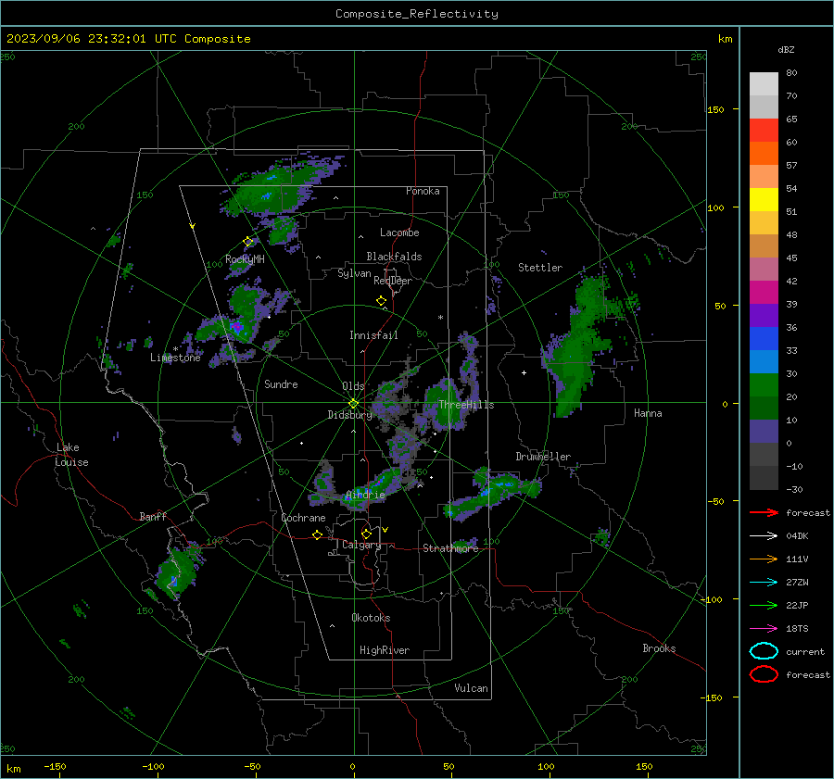
Task: Pick the royal blue 33-36 dBZ swatch
Action: point(764,339)
